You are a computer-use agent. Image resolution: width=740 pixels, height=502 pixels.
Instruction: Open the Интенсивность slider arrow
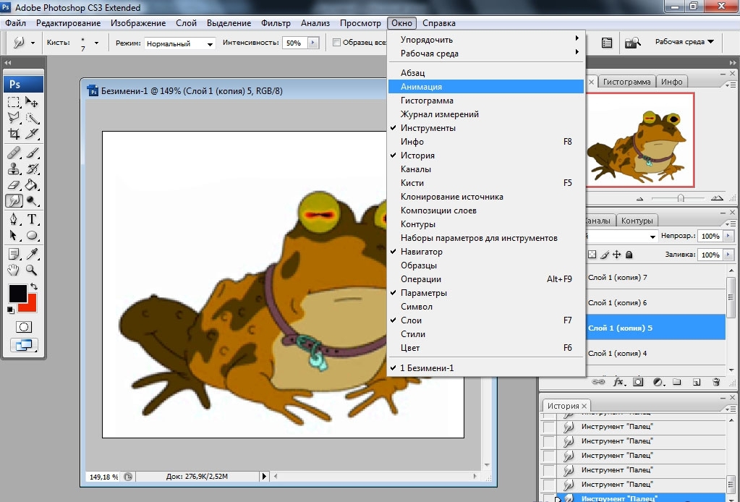point(313,43)
